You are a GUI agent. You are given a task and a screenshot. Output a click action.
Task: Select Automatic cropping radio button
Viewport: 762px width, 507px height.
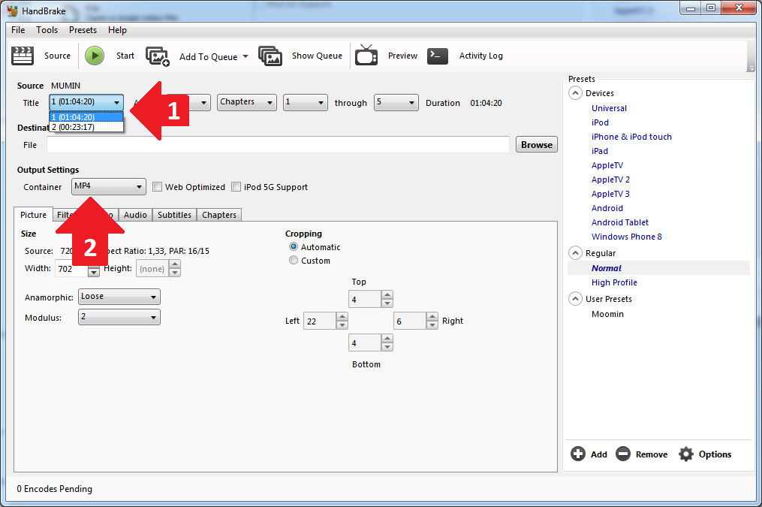coord(294,246)
